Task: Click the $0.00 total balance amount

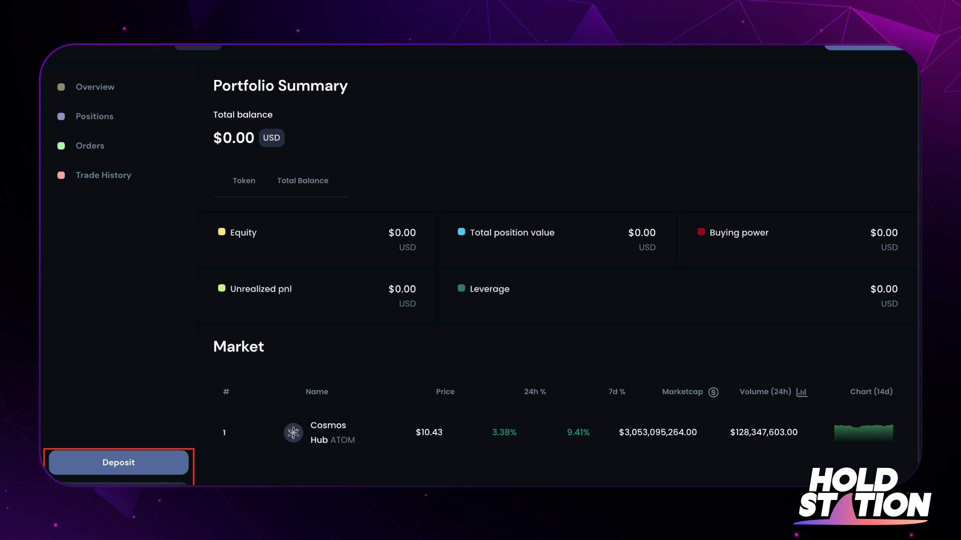Action: click(234, 138)
